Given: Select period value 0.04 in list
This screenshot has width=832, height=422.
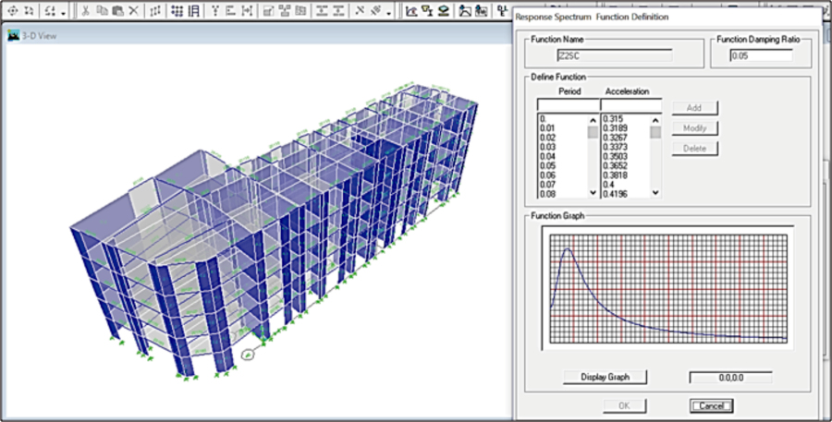Looking at the screenshot, I should point(547,156).
